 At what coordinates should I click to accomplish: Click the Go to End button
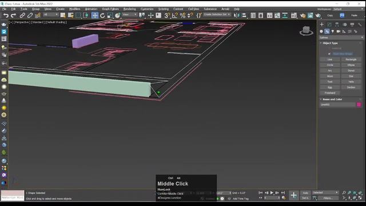click(283, 193)
